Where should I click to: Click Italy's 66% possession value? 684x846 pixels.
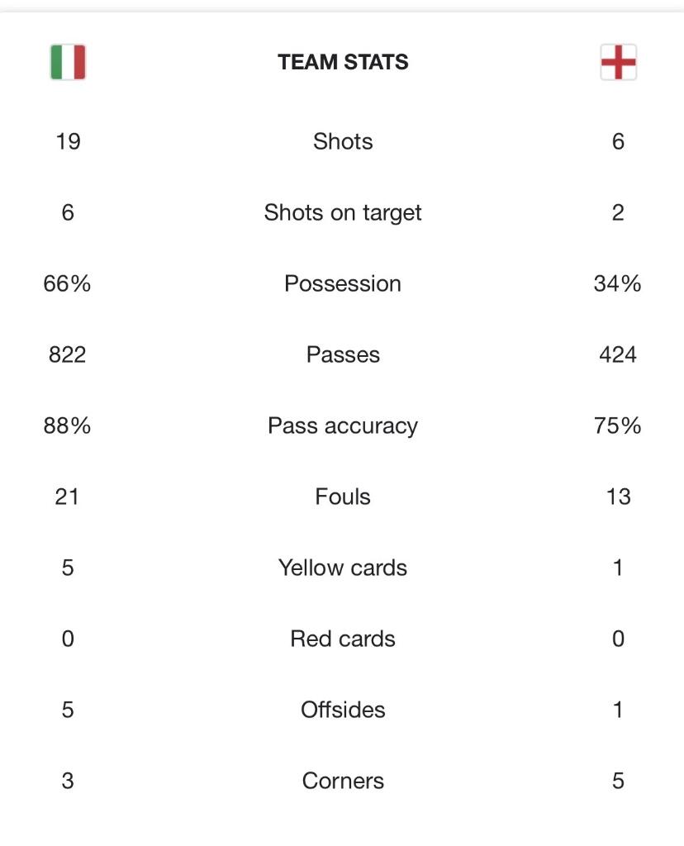(68, 283)
